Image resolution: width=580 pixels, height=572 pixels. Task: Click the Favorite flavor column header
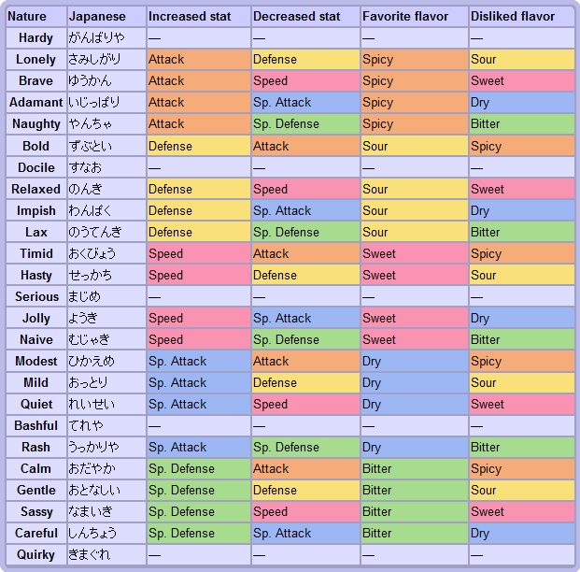[x=413, y=17]
